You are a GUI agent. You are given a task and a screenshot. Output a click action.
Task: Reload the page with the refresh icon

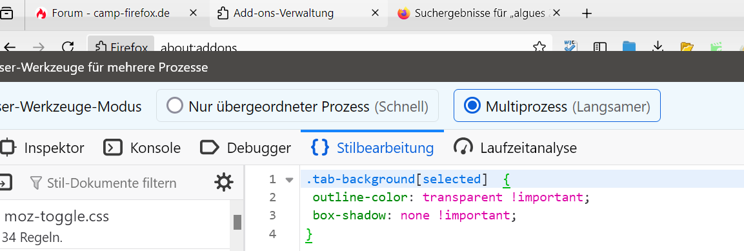point(68,47)
